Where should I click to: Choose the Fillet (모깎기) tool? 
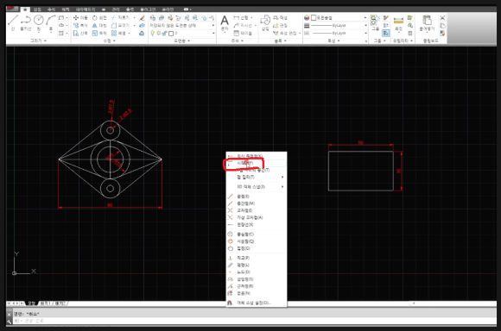pyautogui.click(x=121, y=26)
